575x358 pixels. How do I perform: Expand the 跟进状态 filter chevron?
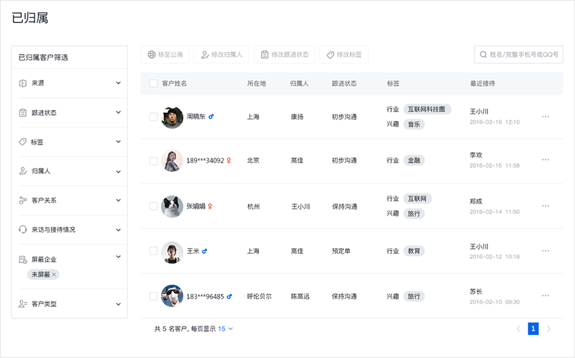point(119,112)
